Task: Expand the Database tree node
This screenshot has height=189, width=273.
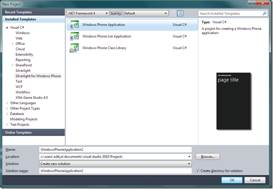Action: [x=7, y=114]
